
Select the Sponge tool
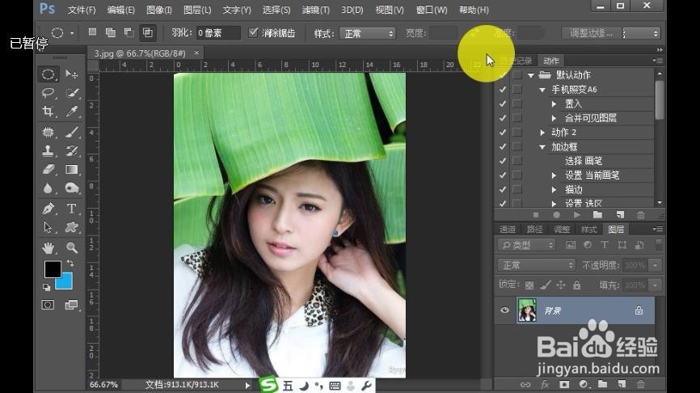tap(71, 188)
